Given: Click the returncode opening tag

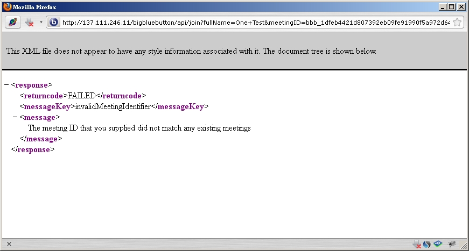Looking at the screenshot, I should (x=44, y=96).
